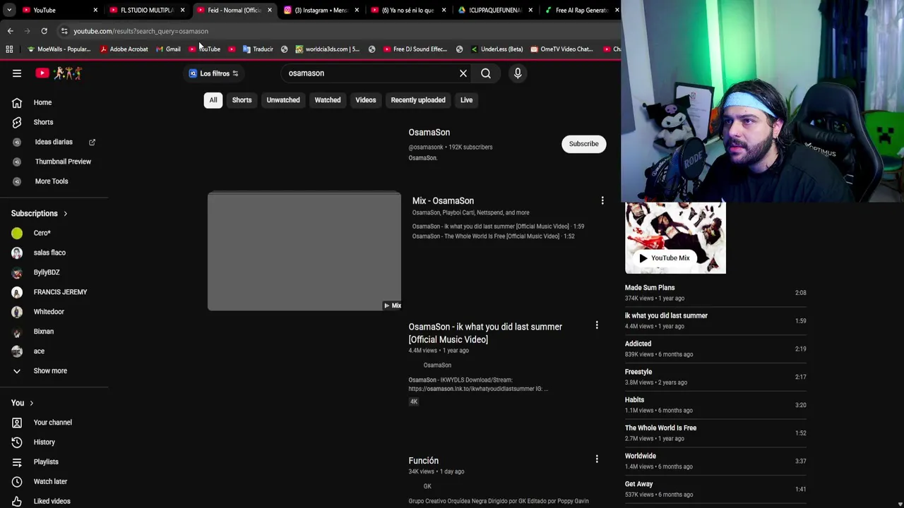Select the All filter chip
The height and width of the screenshot is (508, 904).
point(213,100)
